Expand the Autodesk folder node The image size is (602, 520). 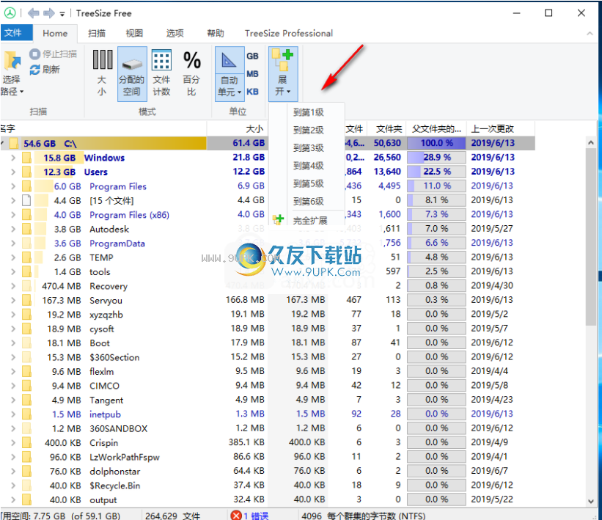click(13, 229)
